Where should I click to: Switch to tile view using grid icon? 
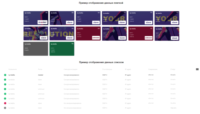(x=197, y=69)
